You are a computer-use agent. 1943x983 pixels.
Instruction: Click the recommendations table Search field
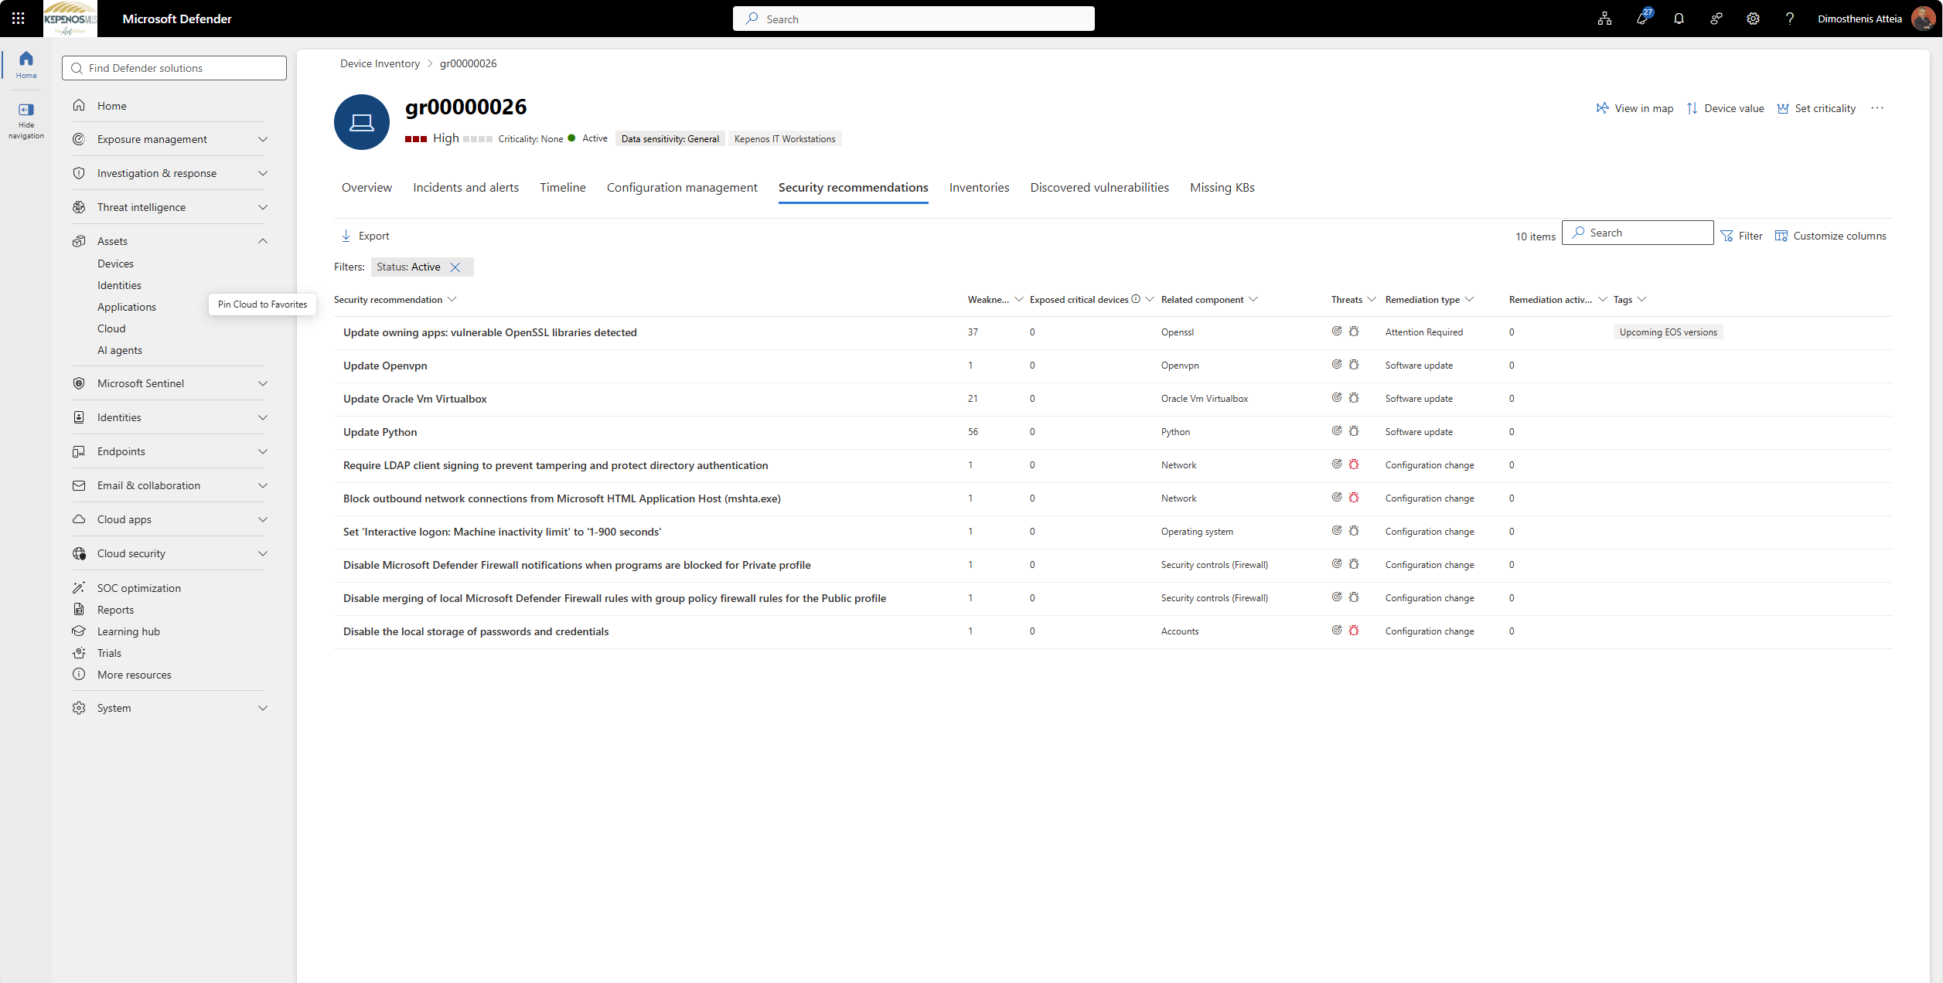pos(1638,233)
